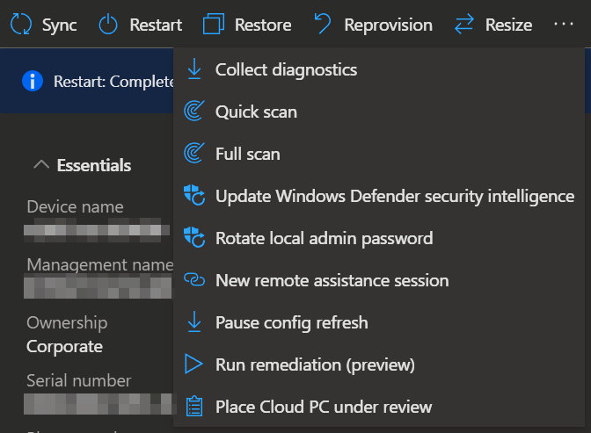Choose Full scan menu option
This screenshot has height=433, width=591.
[247, 154]
